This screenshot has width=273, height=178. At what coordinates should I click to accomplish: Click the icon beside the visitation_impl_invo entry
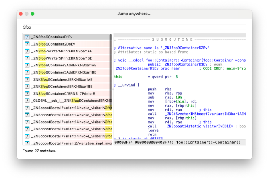tap(27, 143)
